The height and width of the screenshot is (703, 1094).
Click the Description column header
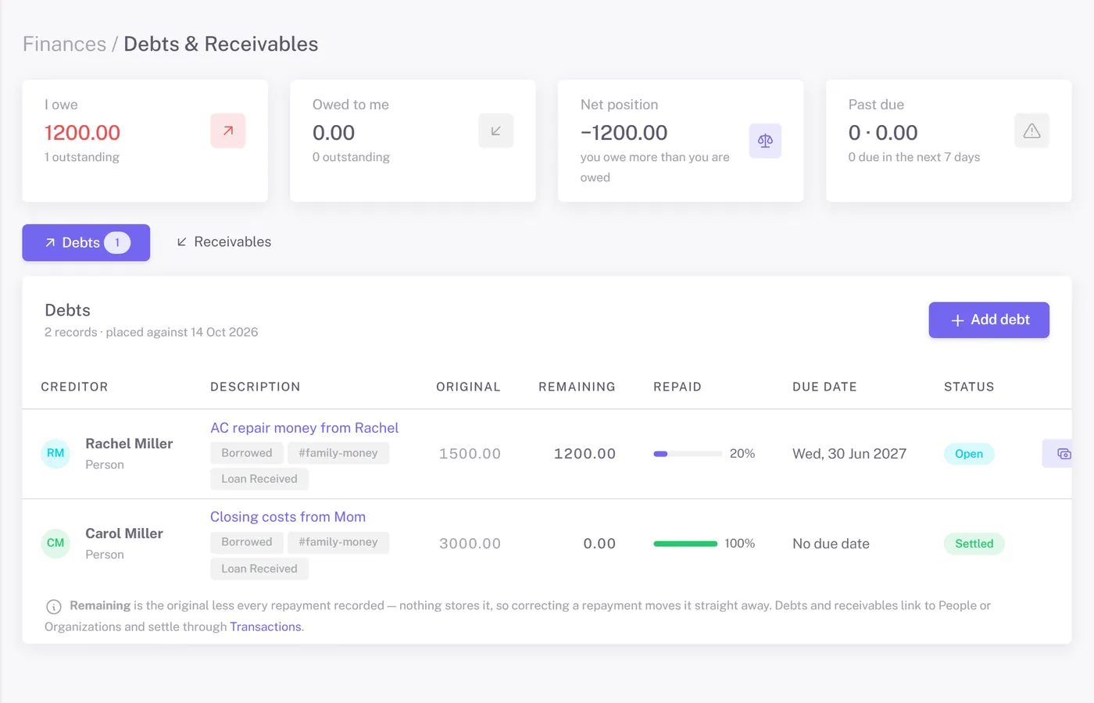[x=255, y=387]
